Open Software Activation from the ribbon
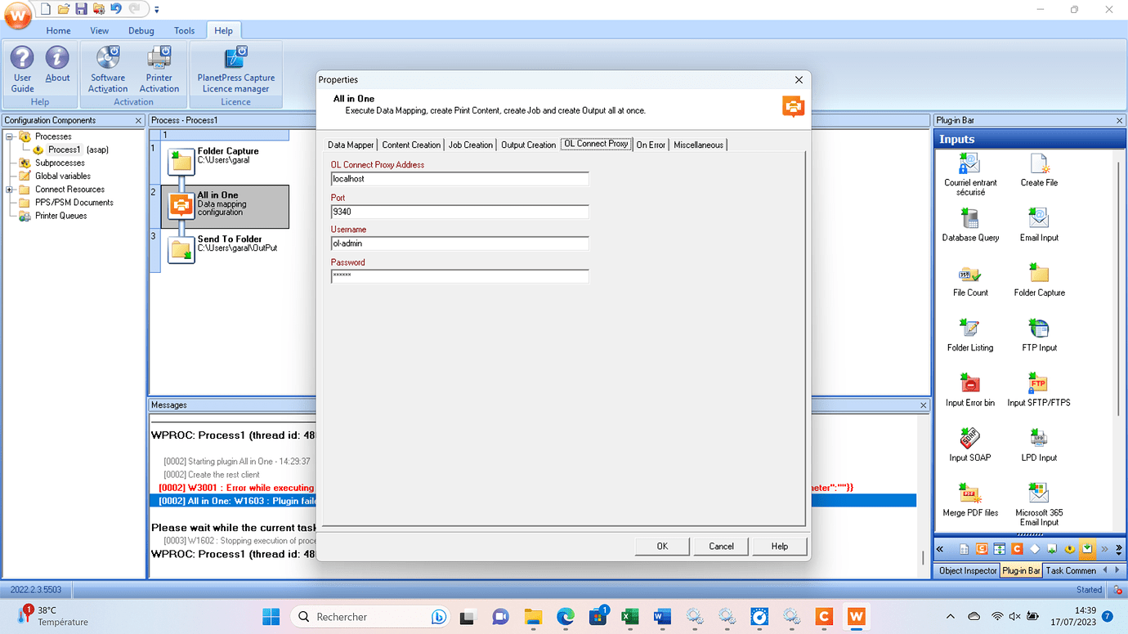Viewport: 1128px width, 634px height. click(107, 69)
